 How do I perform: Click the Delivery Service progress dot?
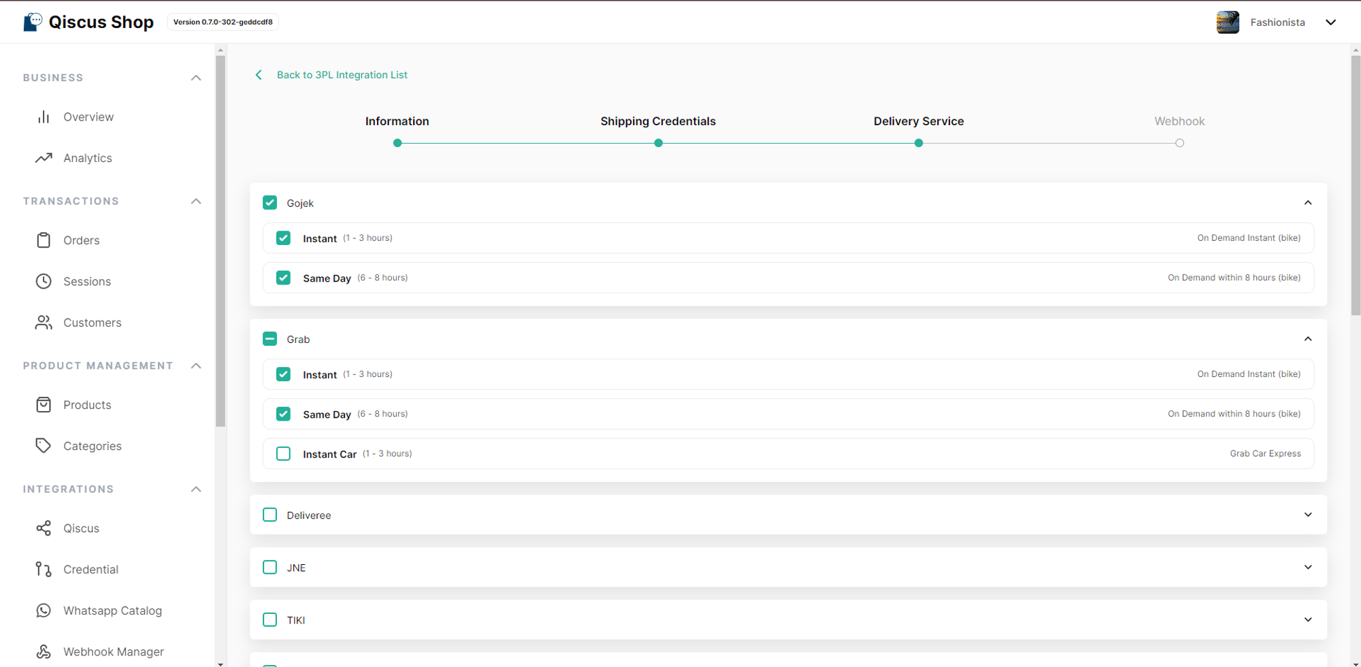click(919, 143)
